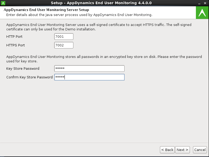This screenshot has width=209, height=157.
Task: Click the encrypted key store description paragraph
Action: coord(104,59)
